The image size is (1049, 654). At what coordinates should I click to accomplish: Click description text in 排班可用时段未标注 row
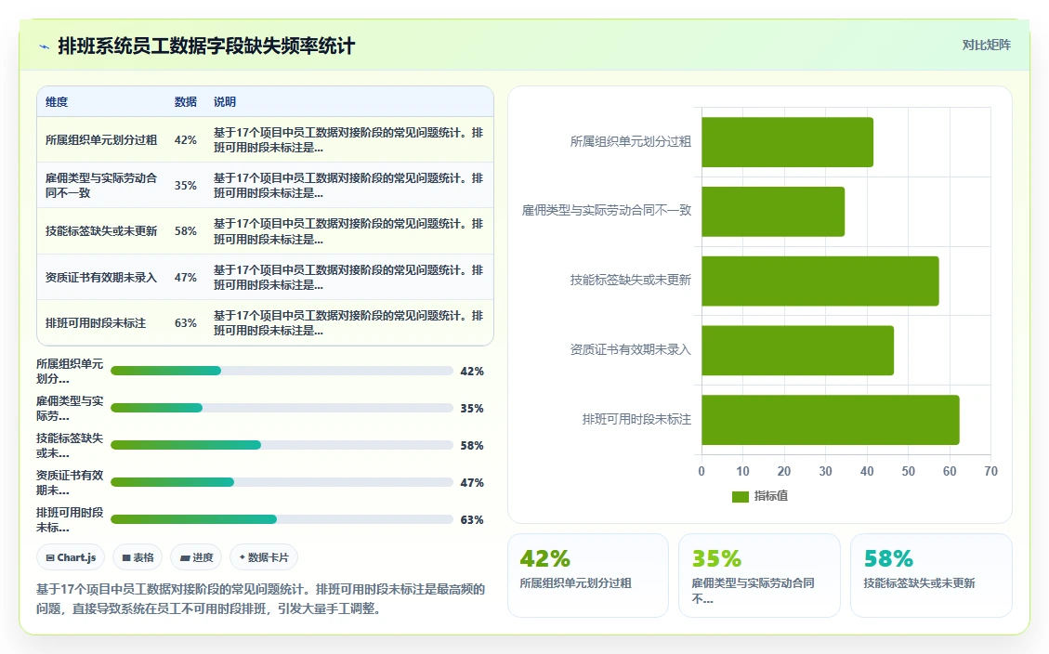point(347,323)
